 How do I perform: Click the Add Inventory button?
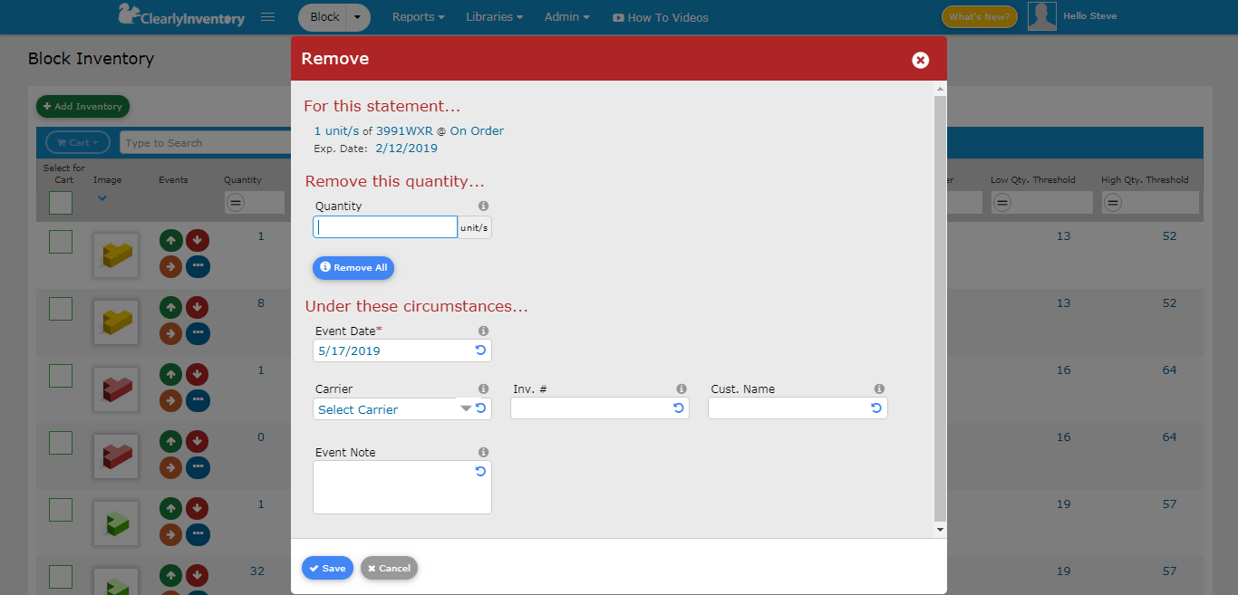(x=82, y=107)
